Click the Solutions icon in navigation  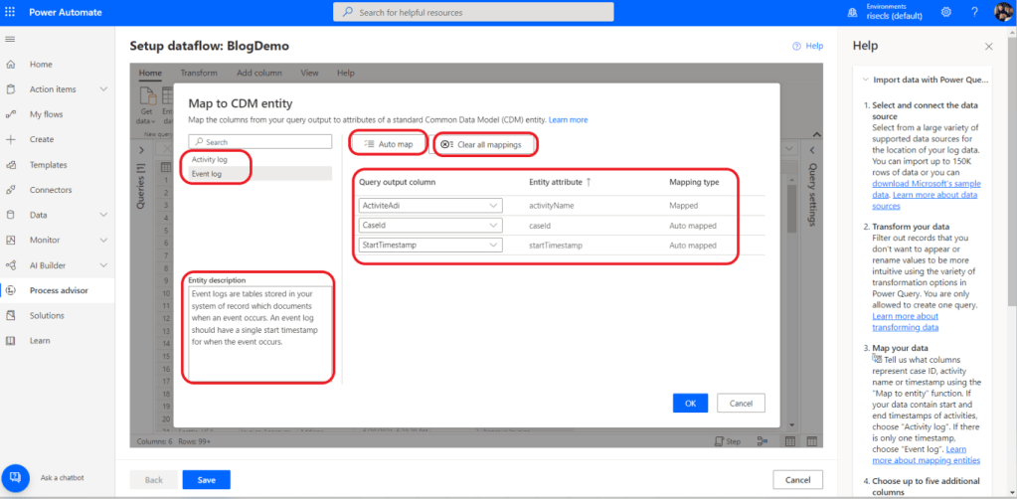click(11, 315)
